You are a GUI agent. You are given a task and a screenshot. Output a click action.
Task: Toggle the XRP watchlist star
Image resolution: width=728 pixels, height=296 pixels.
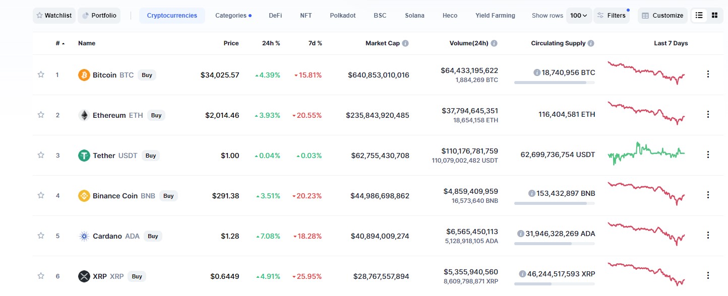(x=41, y=276)
